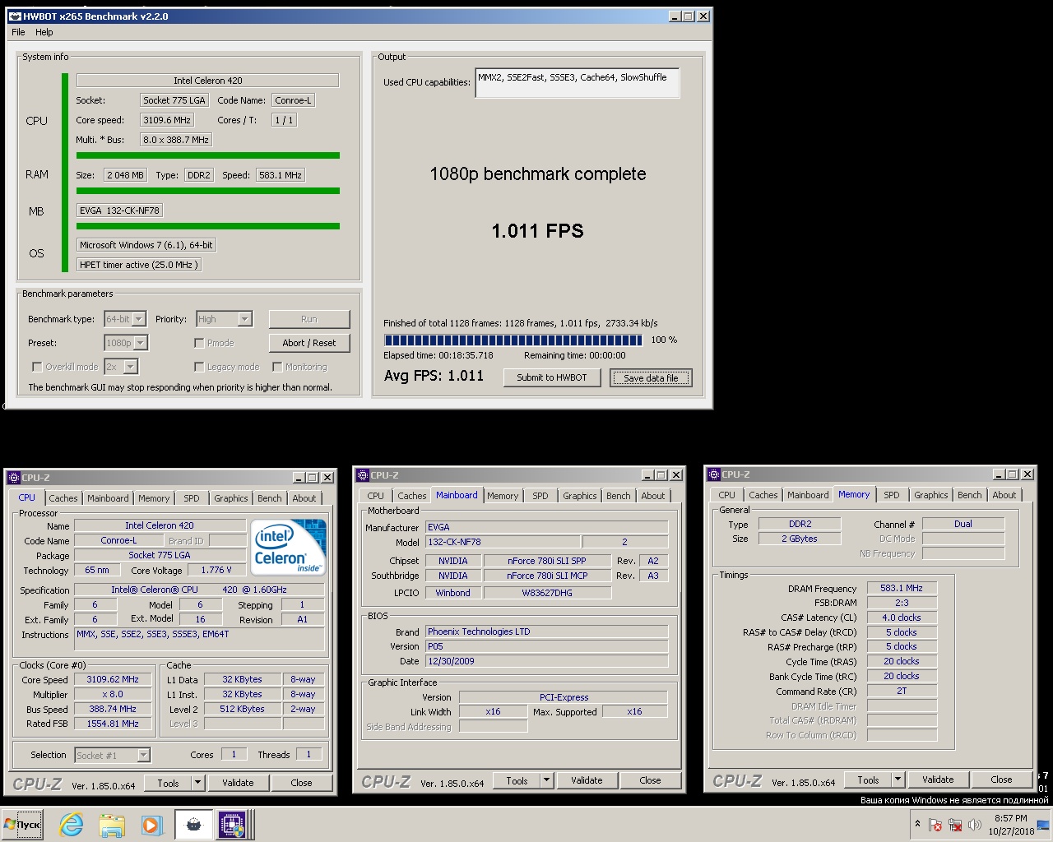Click the Save data file button
The width and height of the screenshot is (1053, 842).
pyautogui.click(x=651, y=377)
